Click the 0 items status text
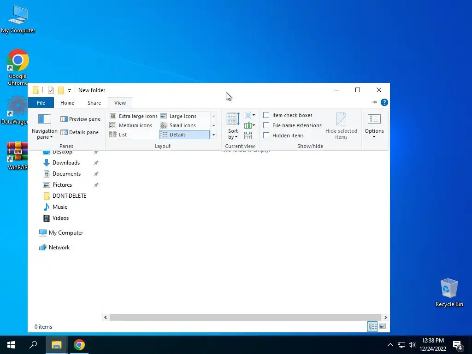The width and height of the screenshot is (472, 354). [43, 327]
